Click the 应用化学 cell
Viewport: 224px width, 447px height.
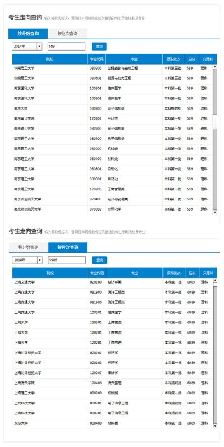click(x=114, y=209)
